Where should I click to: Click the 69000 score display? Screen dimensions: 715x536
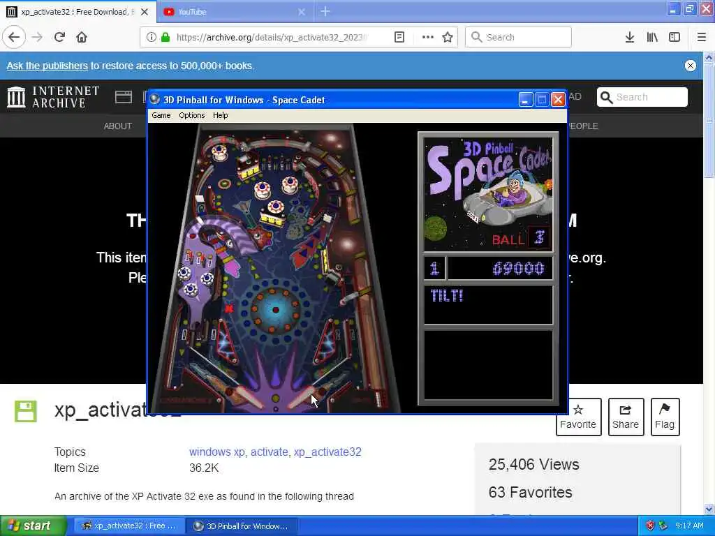(x=519, y=269)
